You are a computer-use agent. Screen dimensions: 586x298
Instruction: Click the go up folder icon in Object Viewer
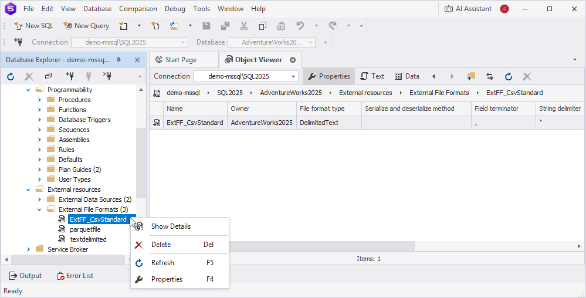click(471, 76)
